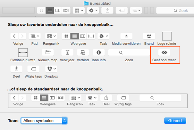Select the Nieuwe map folder icon
194x130 pixels.
click(48, 52)
